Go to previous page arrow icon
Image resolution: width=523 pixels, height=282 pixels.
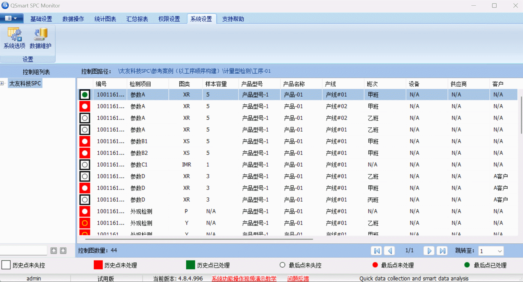coord(390,251)
